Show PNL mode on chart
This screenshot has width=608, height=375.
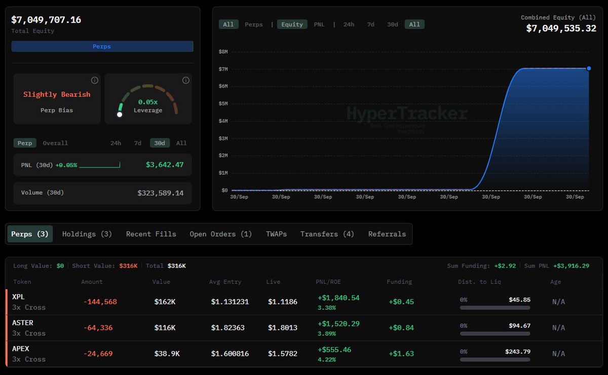pyautogui.click(x=319, y=24)
